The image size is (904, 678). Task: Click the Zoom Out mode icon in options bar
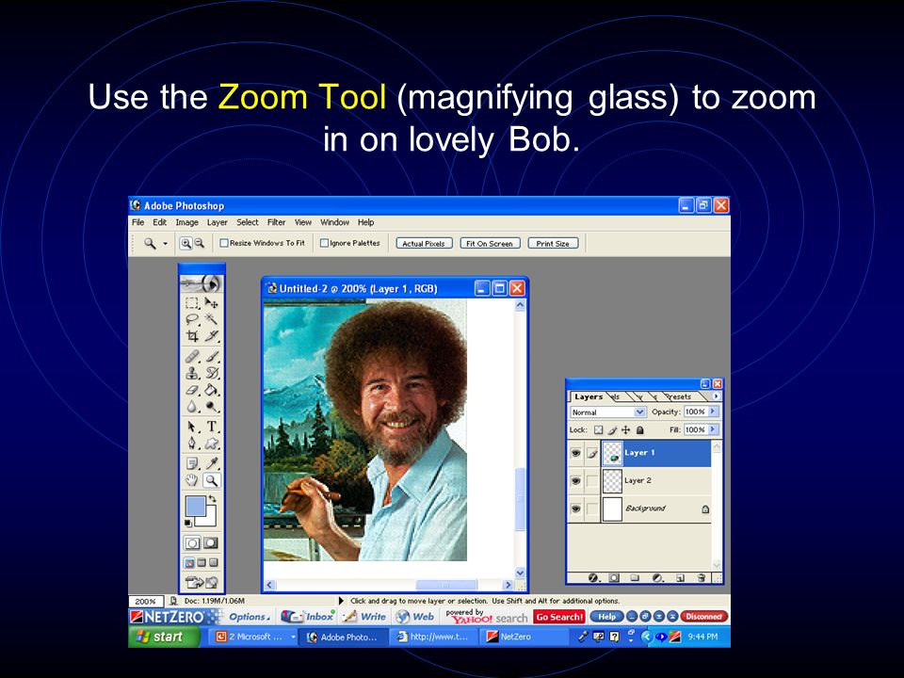199,243
